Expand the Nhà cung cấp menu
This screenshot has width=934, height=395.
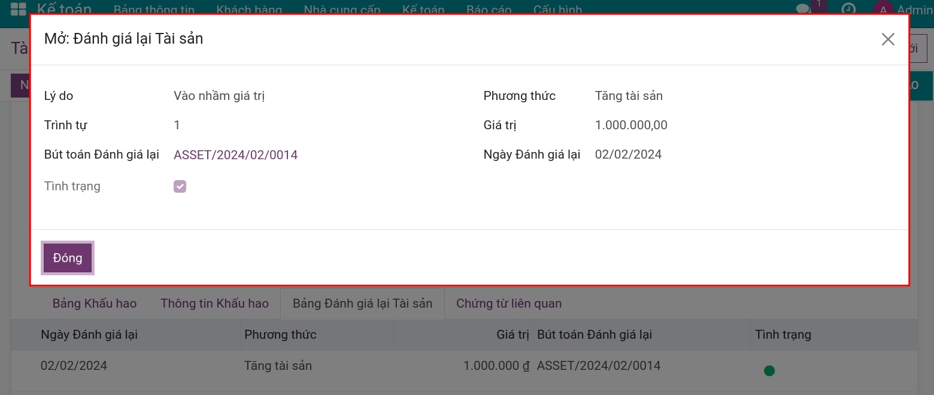coord(342,10)
